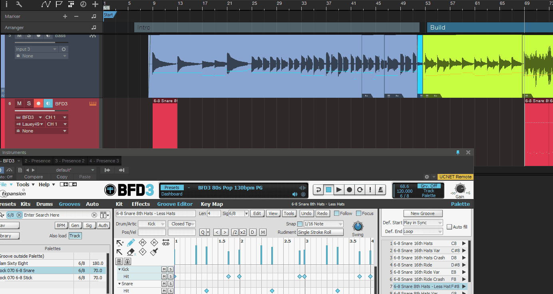This screenshot has height=294, width=553.
Task: Collapse the Kick row in groove editor
Action: 119,270
